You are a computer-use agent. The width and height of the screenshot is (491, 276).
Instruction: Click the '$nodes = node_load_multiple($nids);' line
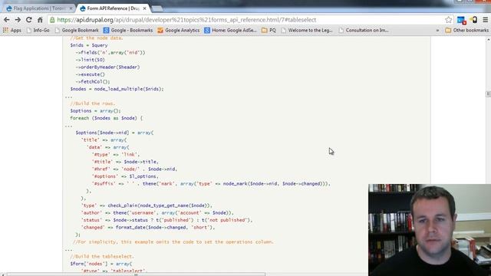[x=117, y=89]
